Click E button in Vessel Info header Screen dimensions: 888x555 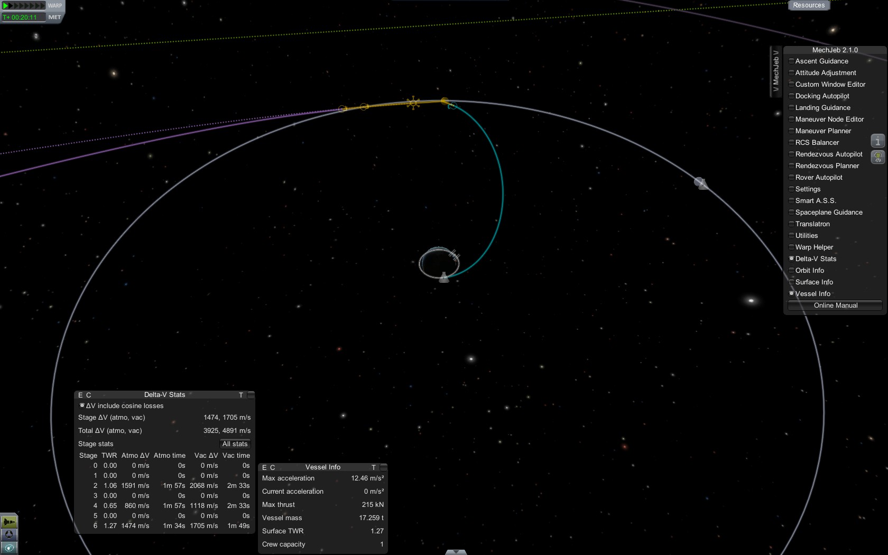(264, 467)
